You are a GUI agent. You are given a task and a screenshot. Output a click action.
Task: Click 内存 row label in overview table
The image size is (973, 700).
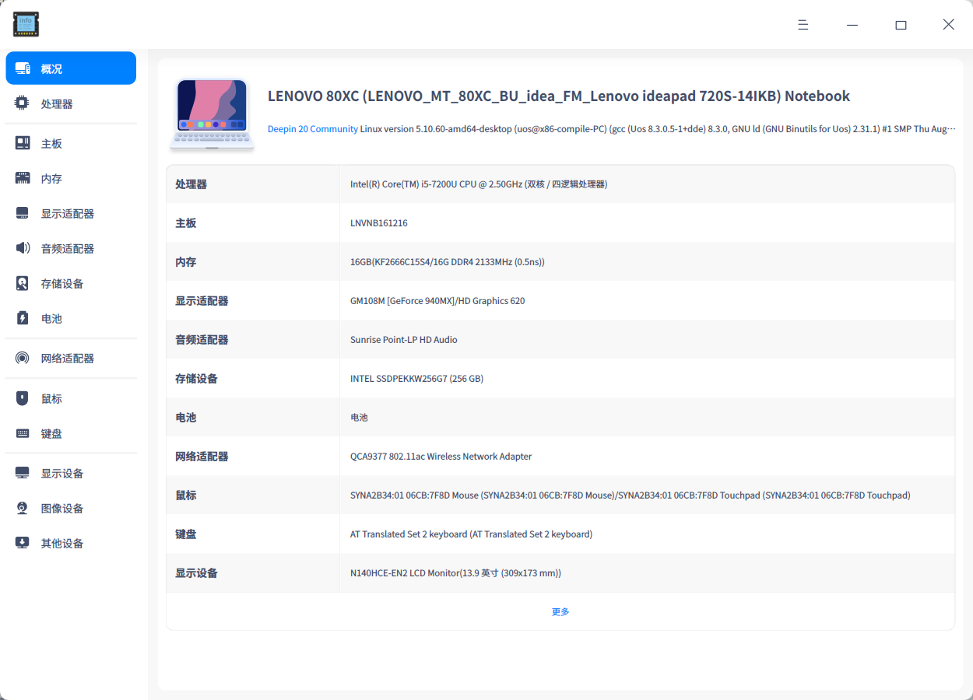coord(185,261)
